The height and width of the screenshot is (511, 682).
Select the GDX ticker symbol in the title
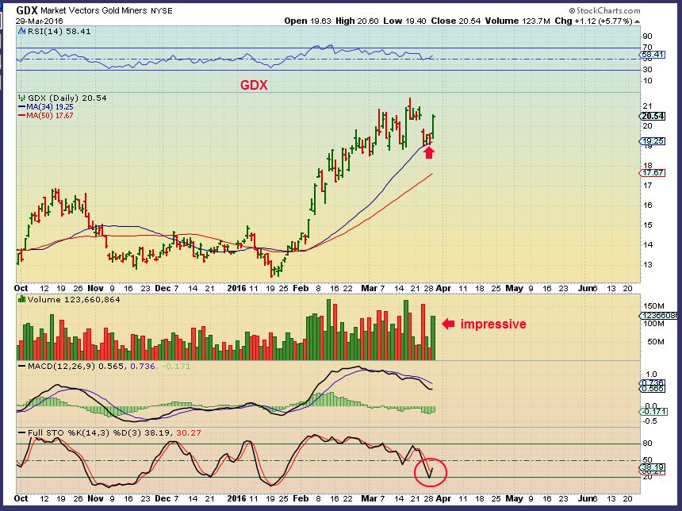point(27,10)
